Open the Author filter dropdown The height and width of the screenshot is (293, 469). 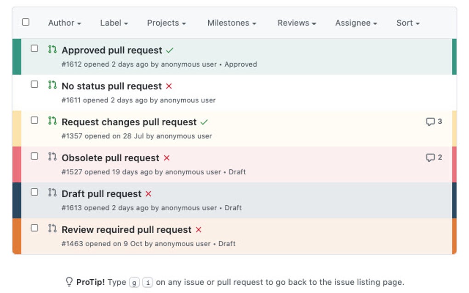[x=64, y=23]
